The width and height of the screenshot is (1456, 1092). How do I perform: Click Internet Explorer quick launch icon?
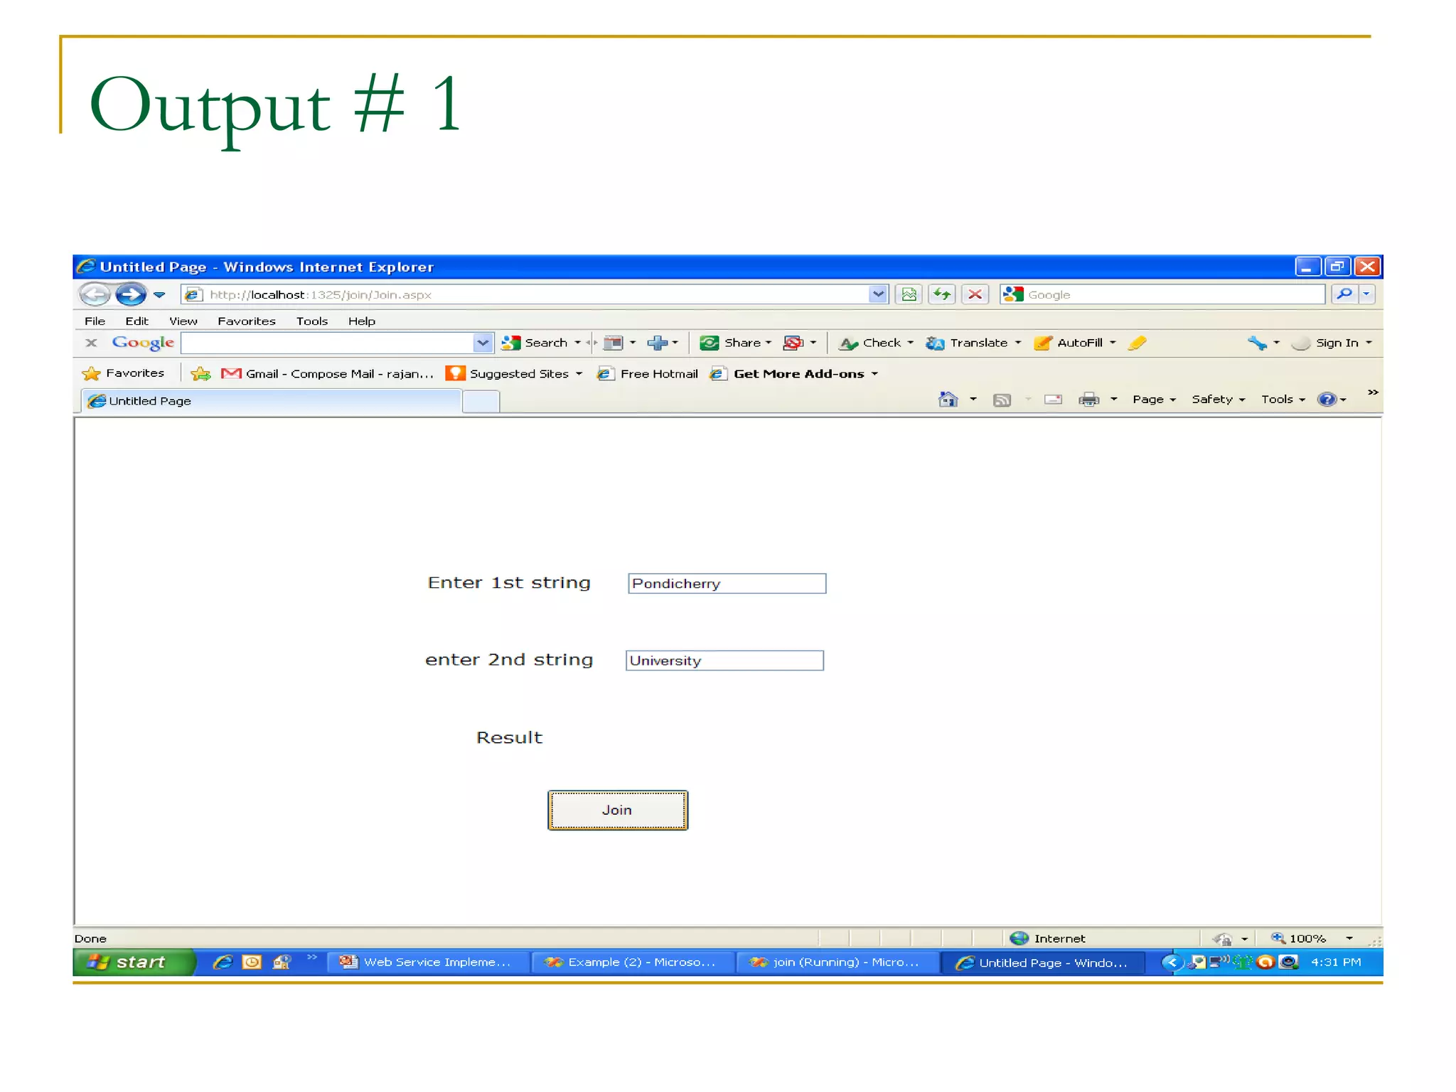(x=223, y=963)
